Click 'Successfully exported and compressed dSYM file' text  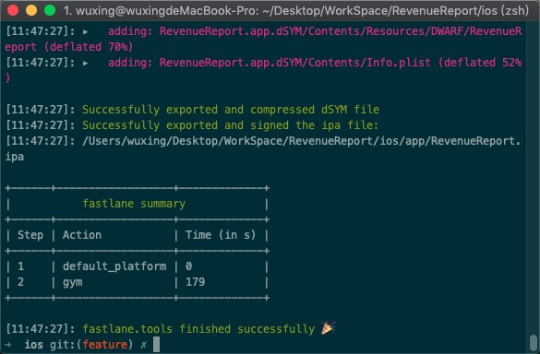point(231,110)
